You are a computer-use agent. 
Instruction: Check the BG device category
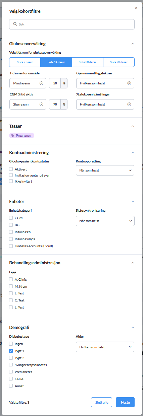(x=11, y=225)
